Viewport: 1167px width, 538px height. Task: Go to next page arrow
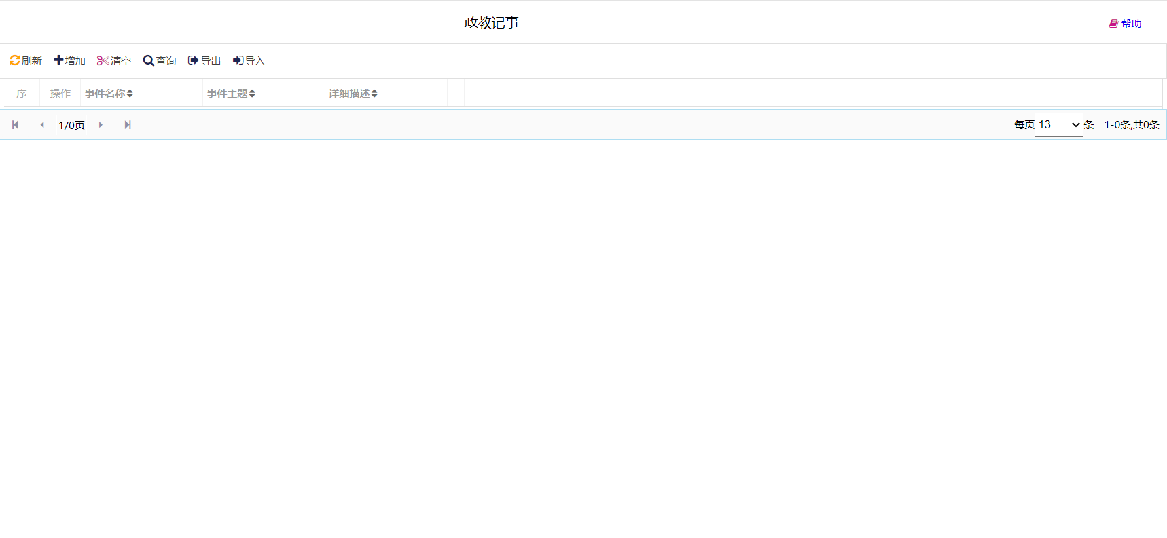point(101,125)
